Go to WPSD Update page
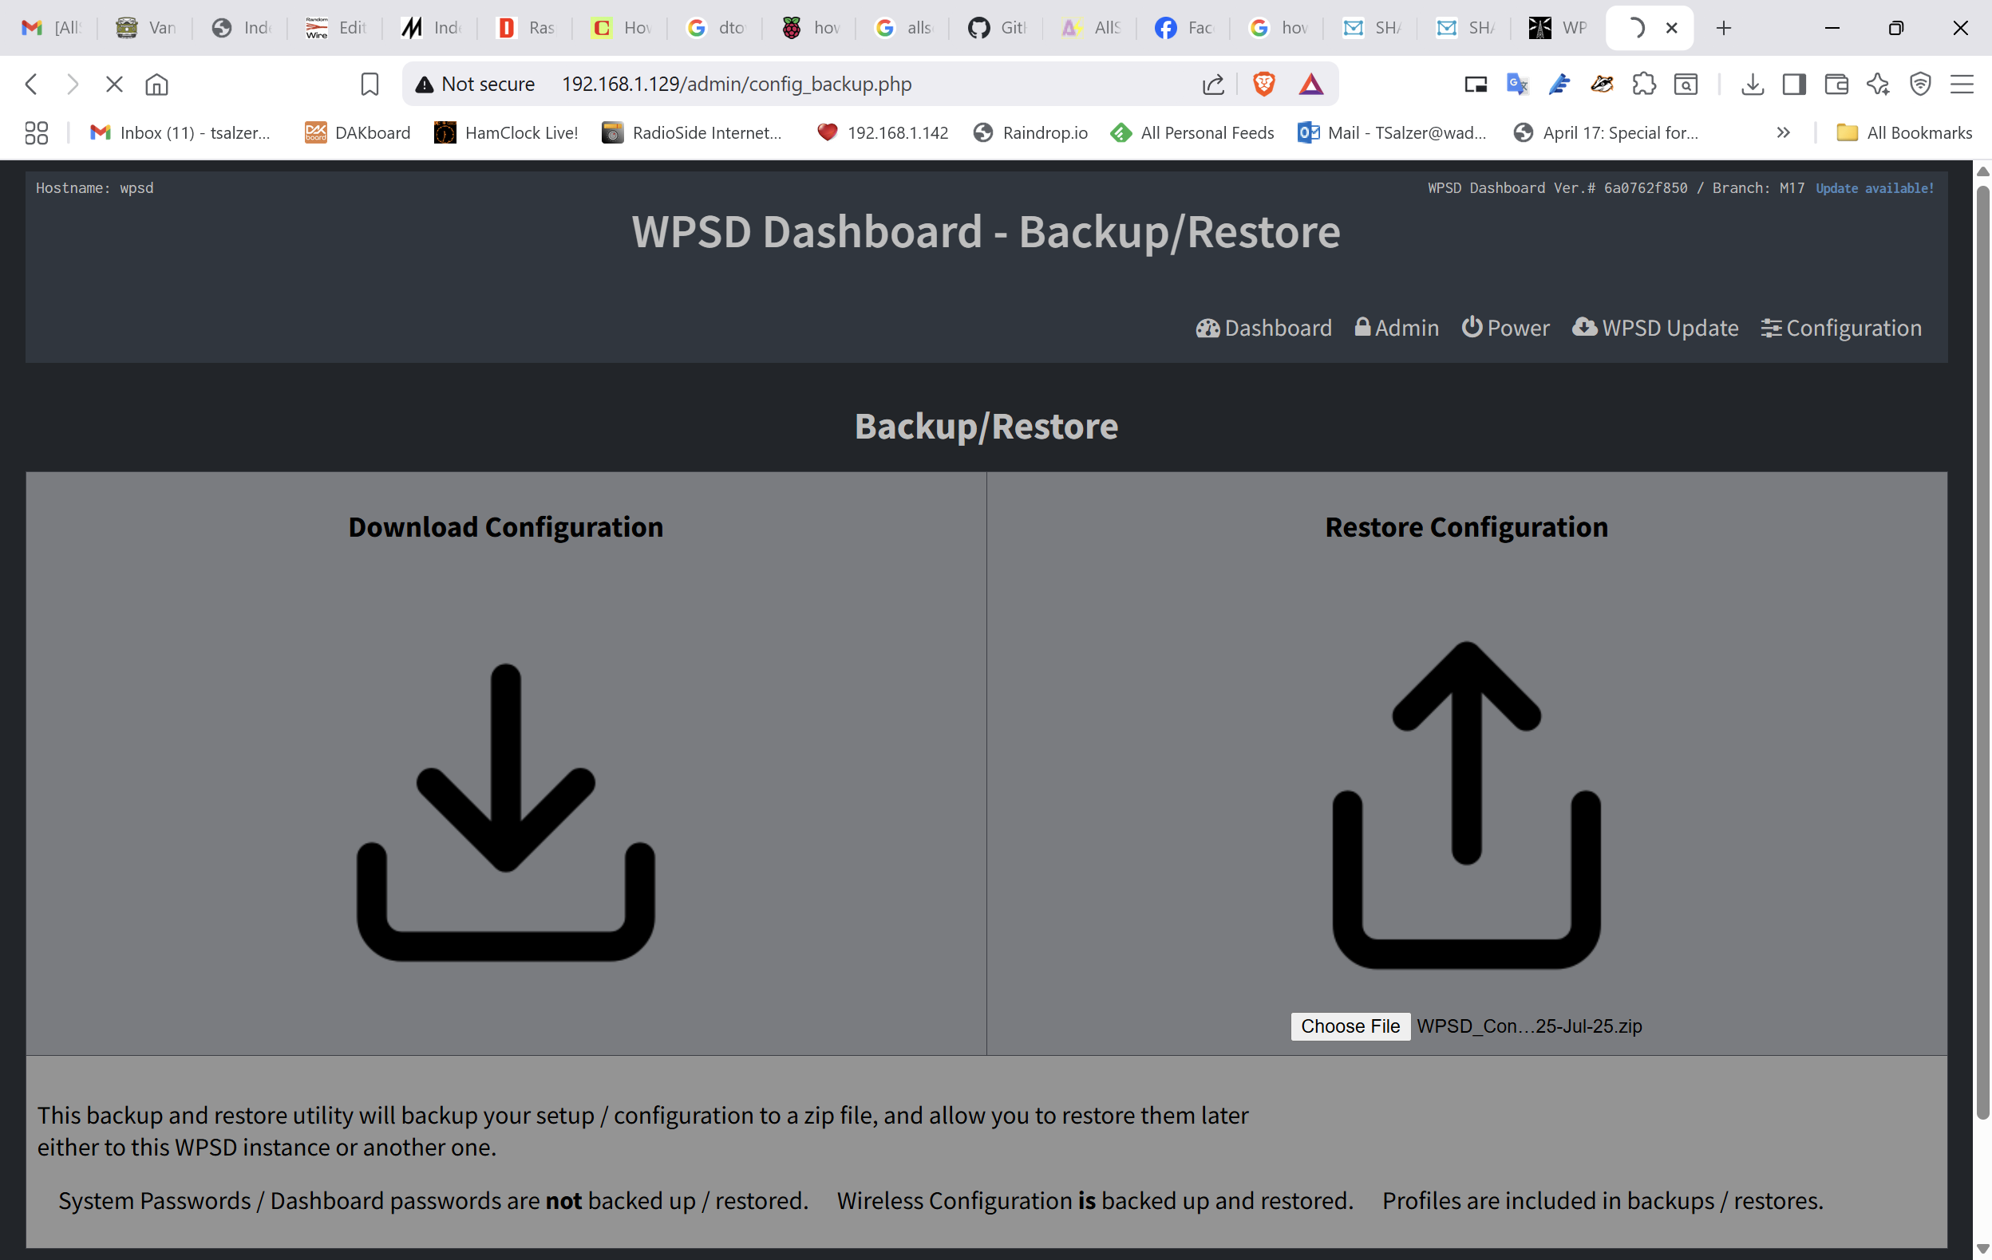 pos(1655,328)
